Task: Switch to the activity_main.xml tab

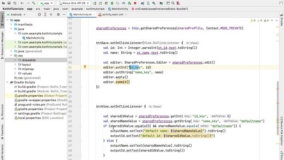Action: click(x=113, y=14)
